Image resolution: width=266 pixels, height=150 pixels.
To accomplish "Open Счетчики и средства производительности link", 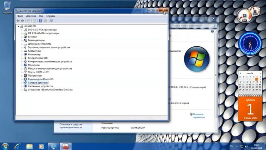I will [x=71, y=126].
